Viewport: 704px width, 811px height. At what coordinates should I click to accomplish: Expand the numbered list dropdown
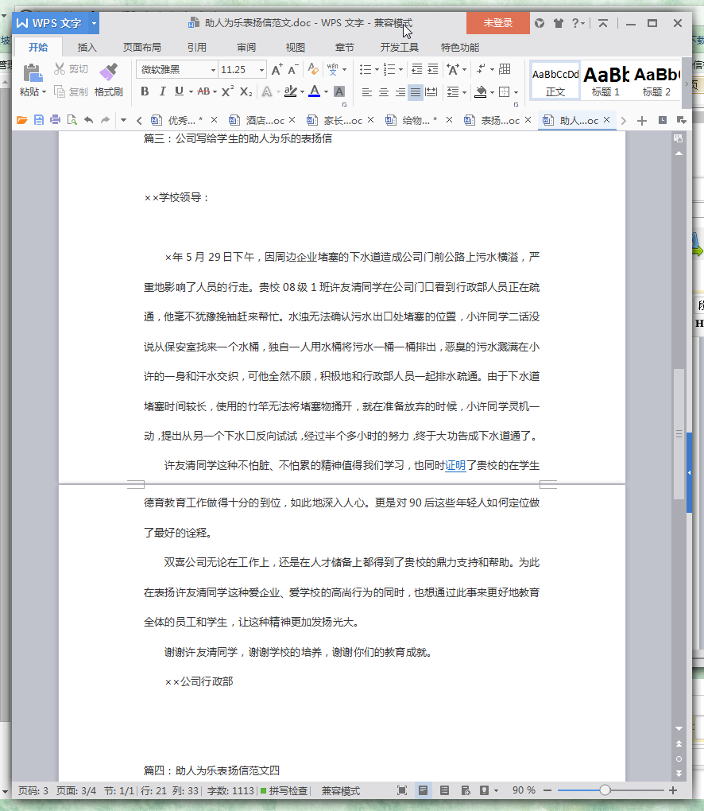(x=400, y=69)
